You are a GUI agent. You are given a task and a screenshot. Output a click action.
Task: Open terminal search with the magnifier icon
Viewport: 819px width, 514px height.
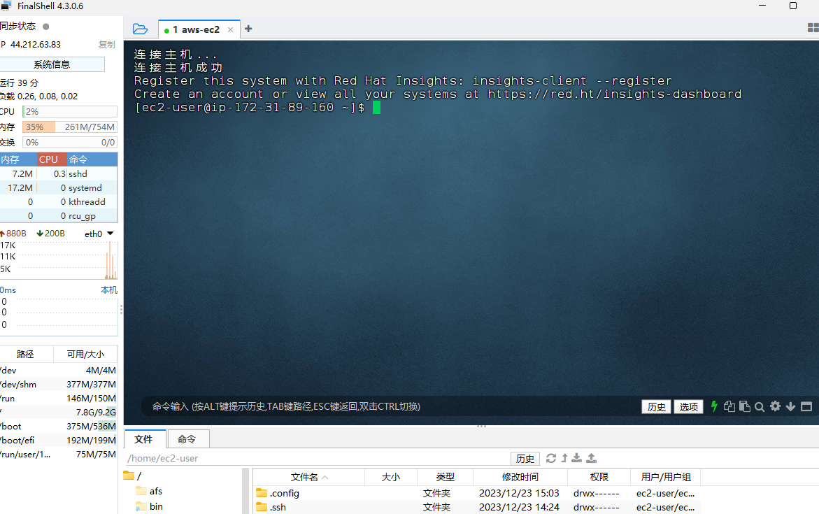[760, 406]
